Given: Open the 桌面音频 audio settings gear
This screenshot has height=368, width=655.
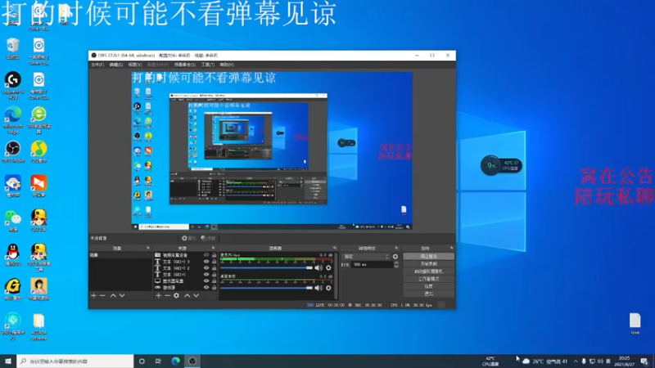Looking at the screenshot, I should pos(328,288).
